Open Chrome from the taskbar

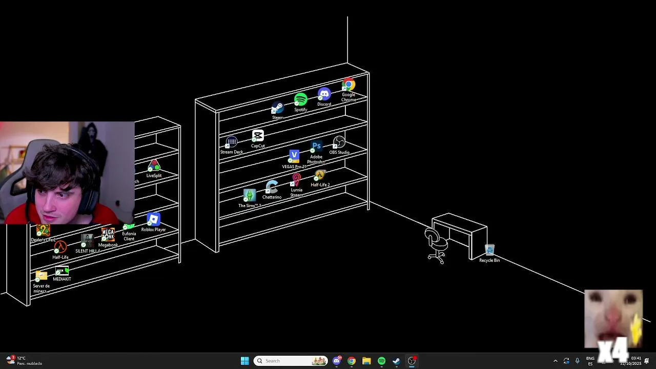(352, 361)
